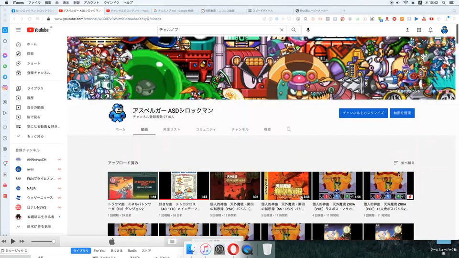Click iTunes play button

pyautogui.click(x=13, y=241)
